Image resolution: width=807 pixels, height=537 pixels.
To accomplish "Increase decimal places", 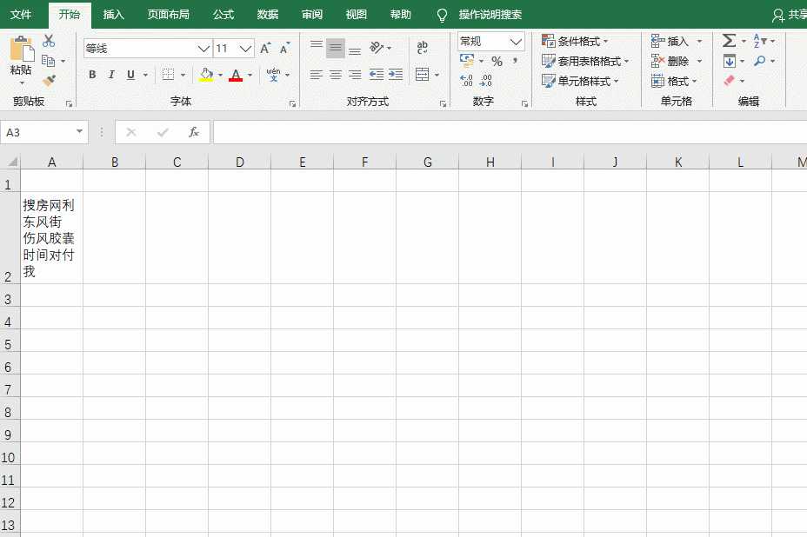I will [466, 80].
